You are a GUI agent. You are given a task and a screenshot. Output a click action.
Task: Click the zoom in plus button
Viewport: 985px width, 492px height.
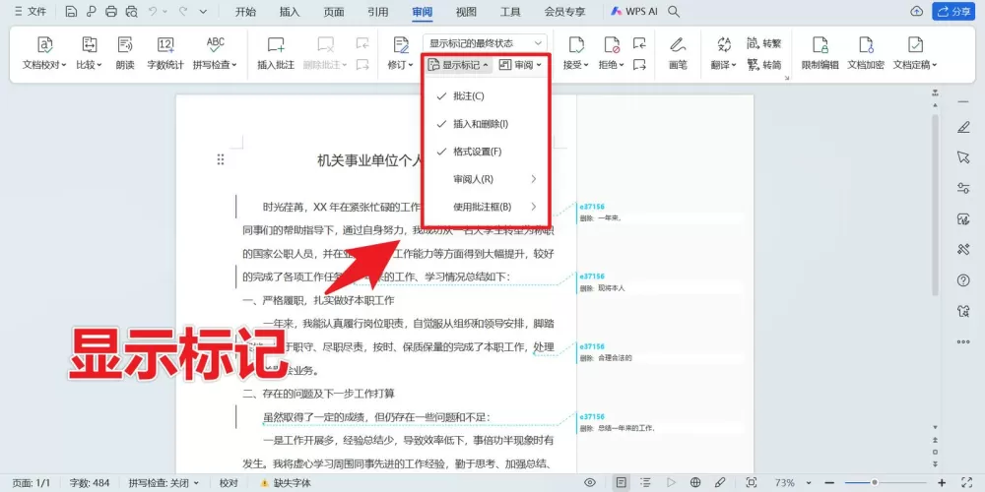click(x=942, y=482)
